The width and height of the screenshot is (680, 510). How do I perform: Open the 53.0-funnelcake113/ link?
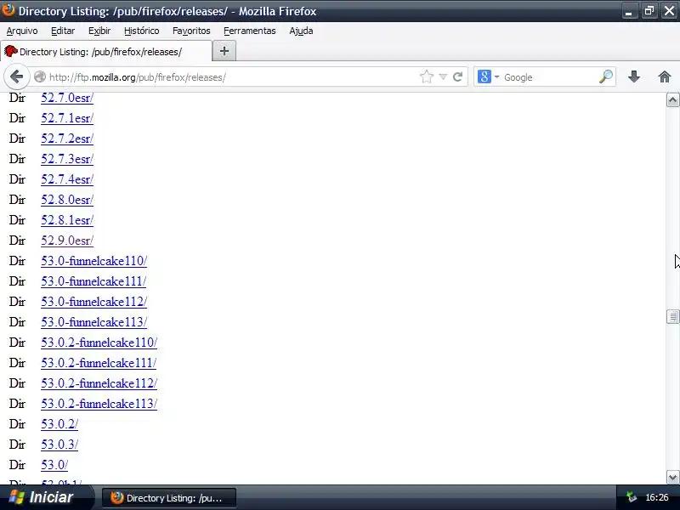click(x=94, y=322)
